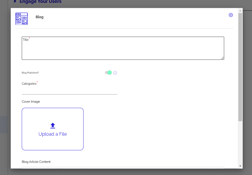
Task: Click the Blog Article Content label
Action: pyautogui.click(x=36, y=162)
